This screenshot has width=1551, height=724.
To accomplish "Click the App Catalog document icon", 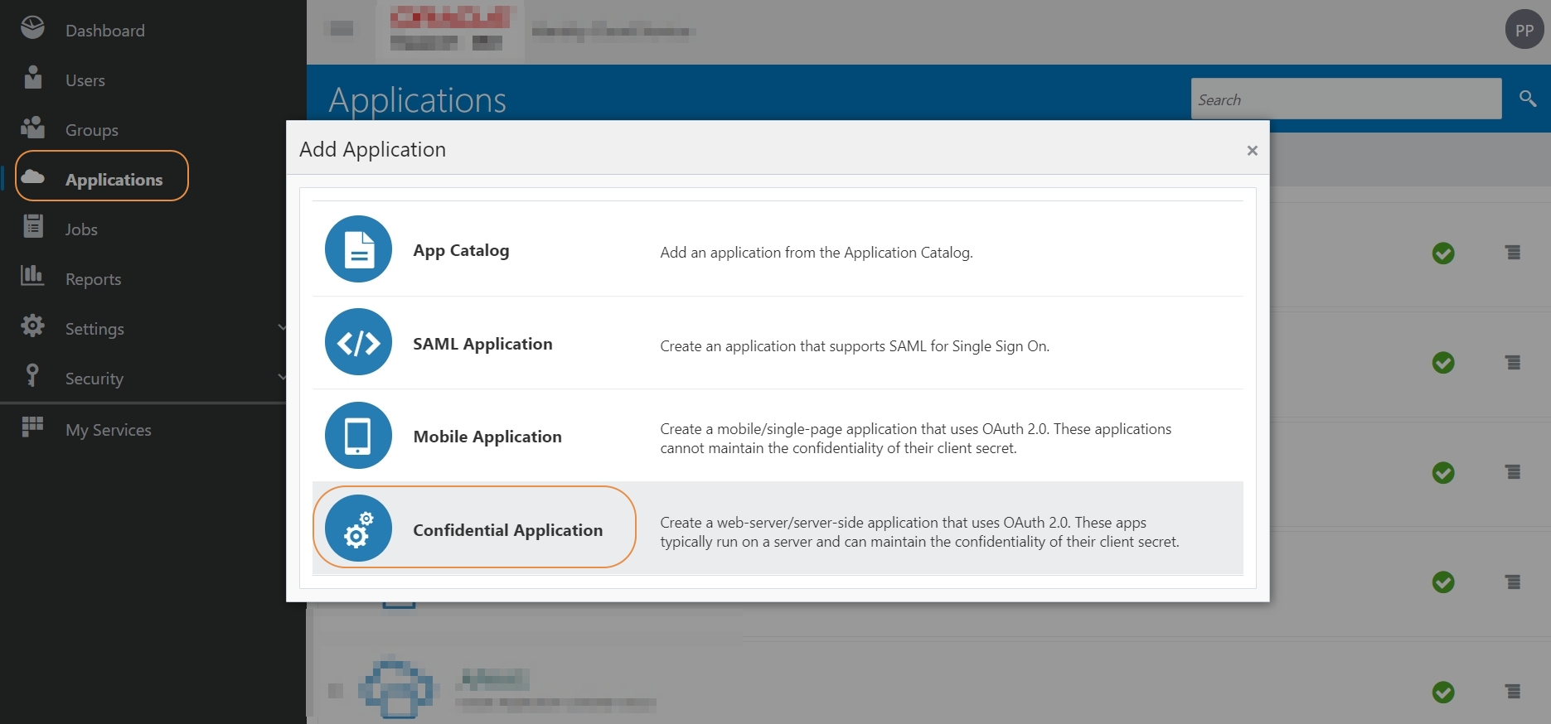I will (358, 249).
